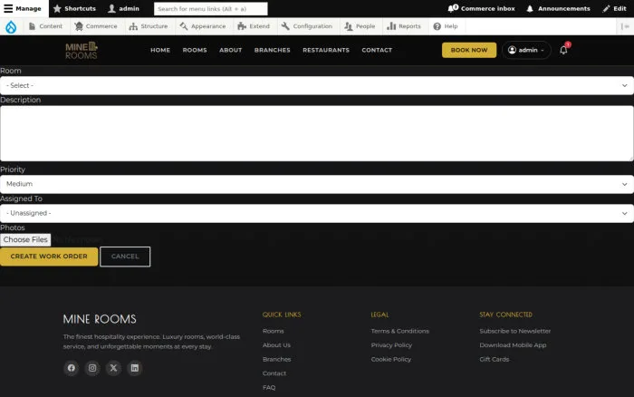Open the Assigned To dropdown
This screenshot has width=634, height=397.
tap(317, 213)
